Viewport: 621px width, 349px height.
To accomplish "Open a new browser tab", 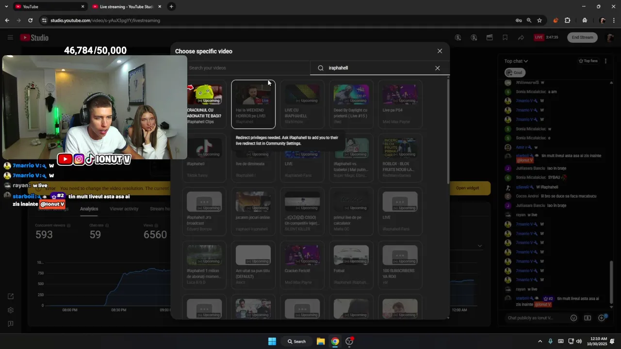I will [171, 7].
